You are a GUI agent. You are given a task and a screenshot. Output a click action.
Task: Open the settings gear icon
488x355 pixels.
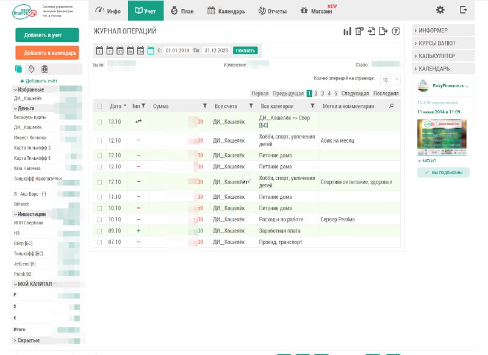pyautogui.click(x=440, y=10)
